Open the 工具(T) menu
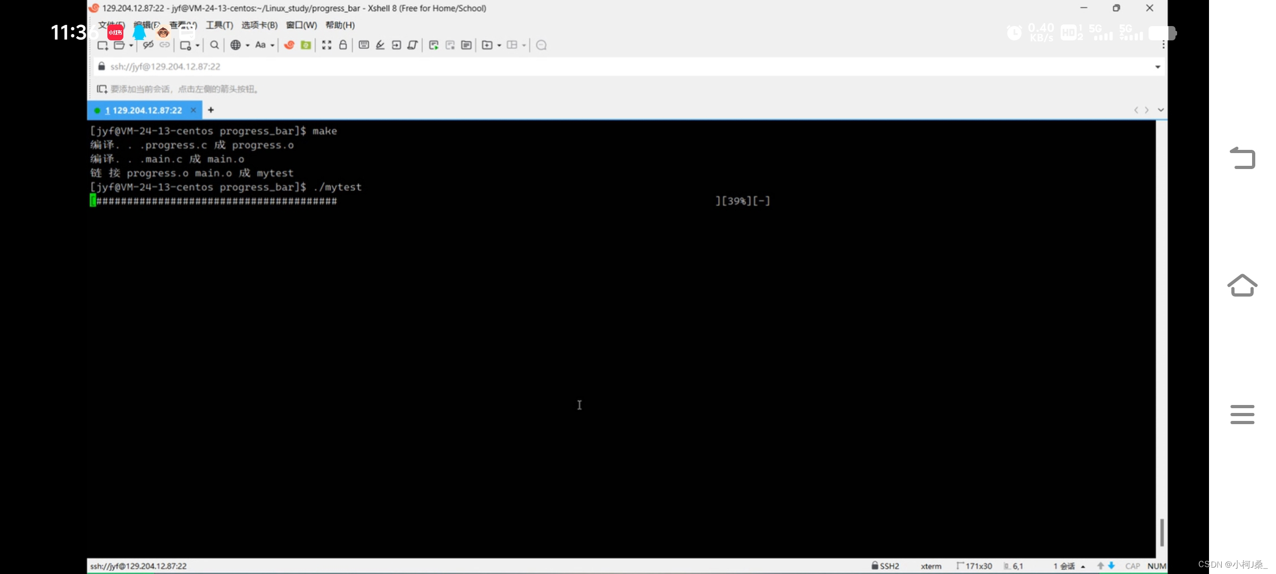This screenshot has width=1276, height=574. (x=220, y=25)
